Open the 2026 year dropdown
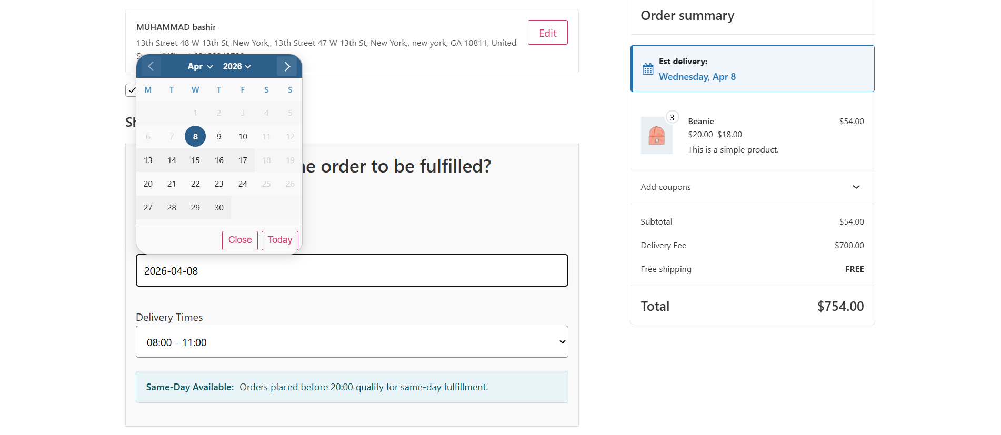 tap(237, 66)
